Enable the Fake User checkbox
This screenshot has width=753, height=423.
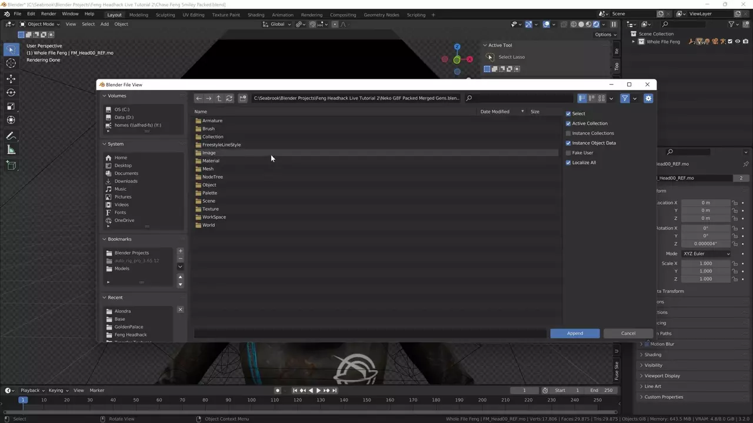(568, 153)
